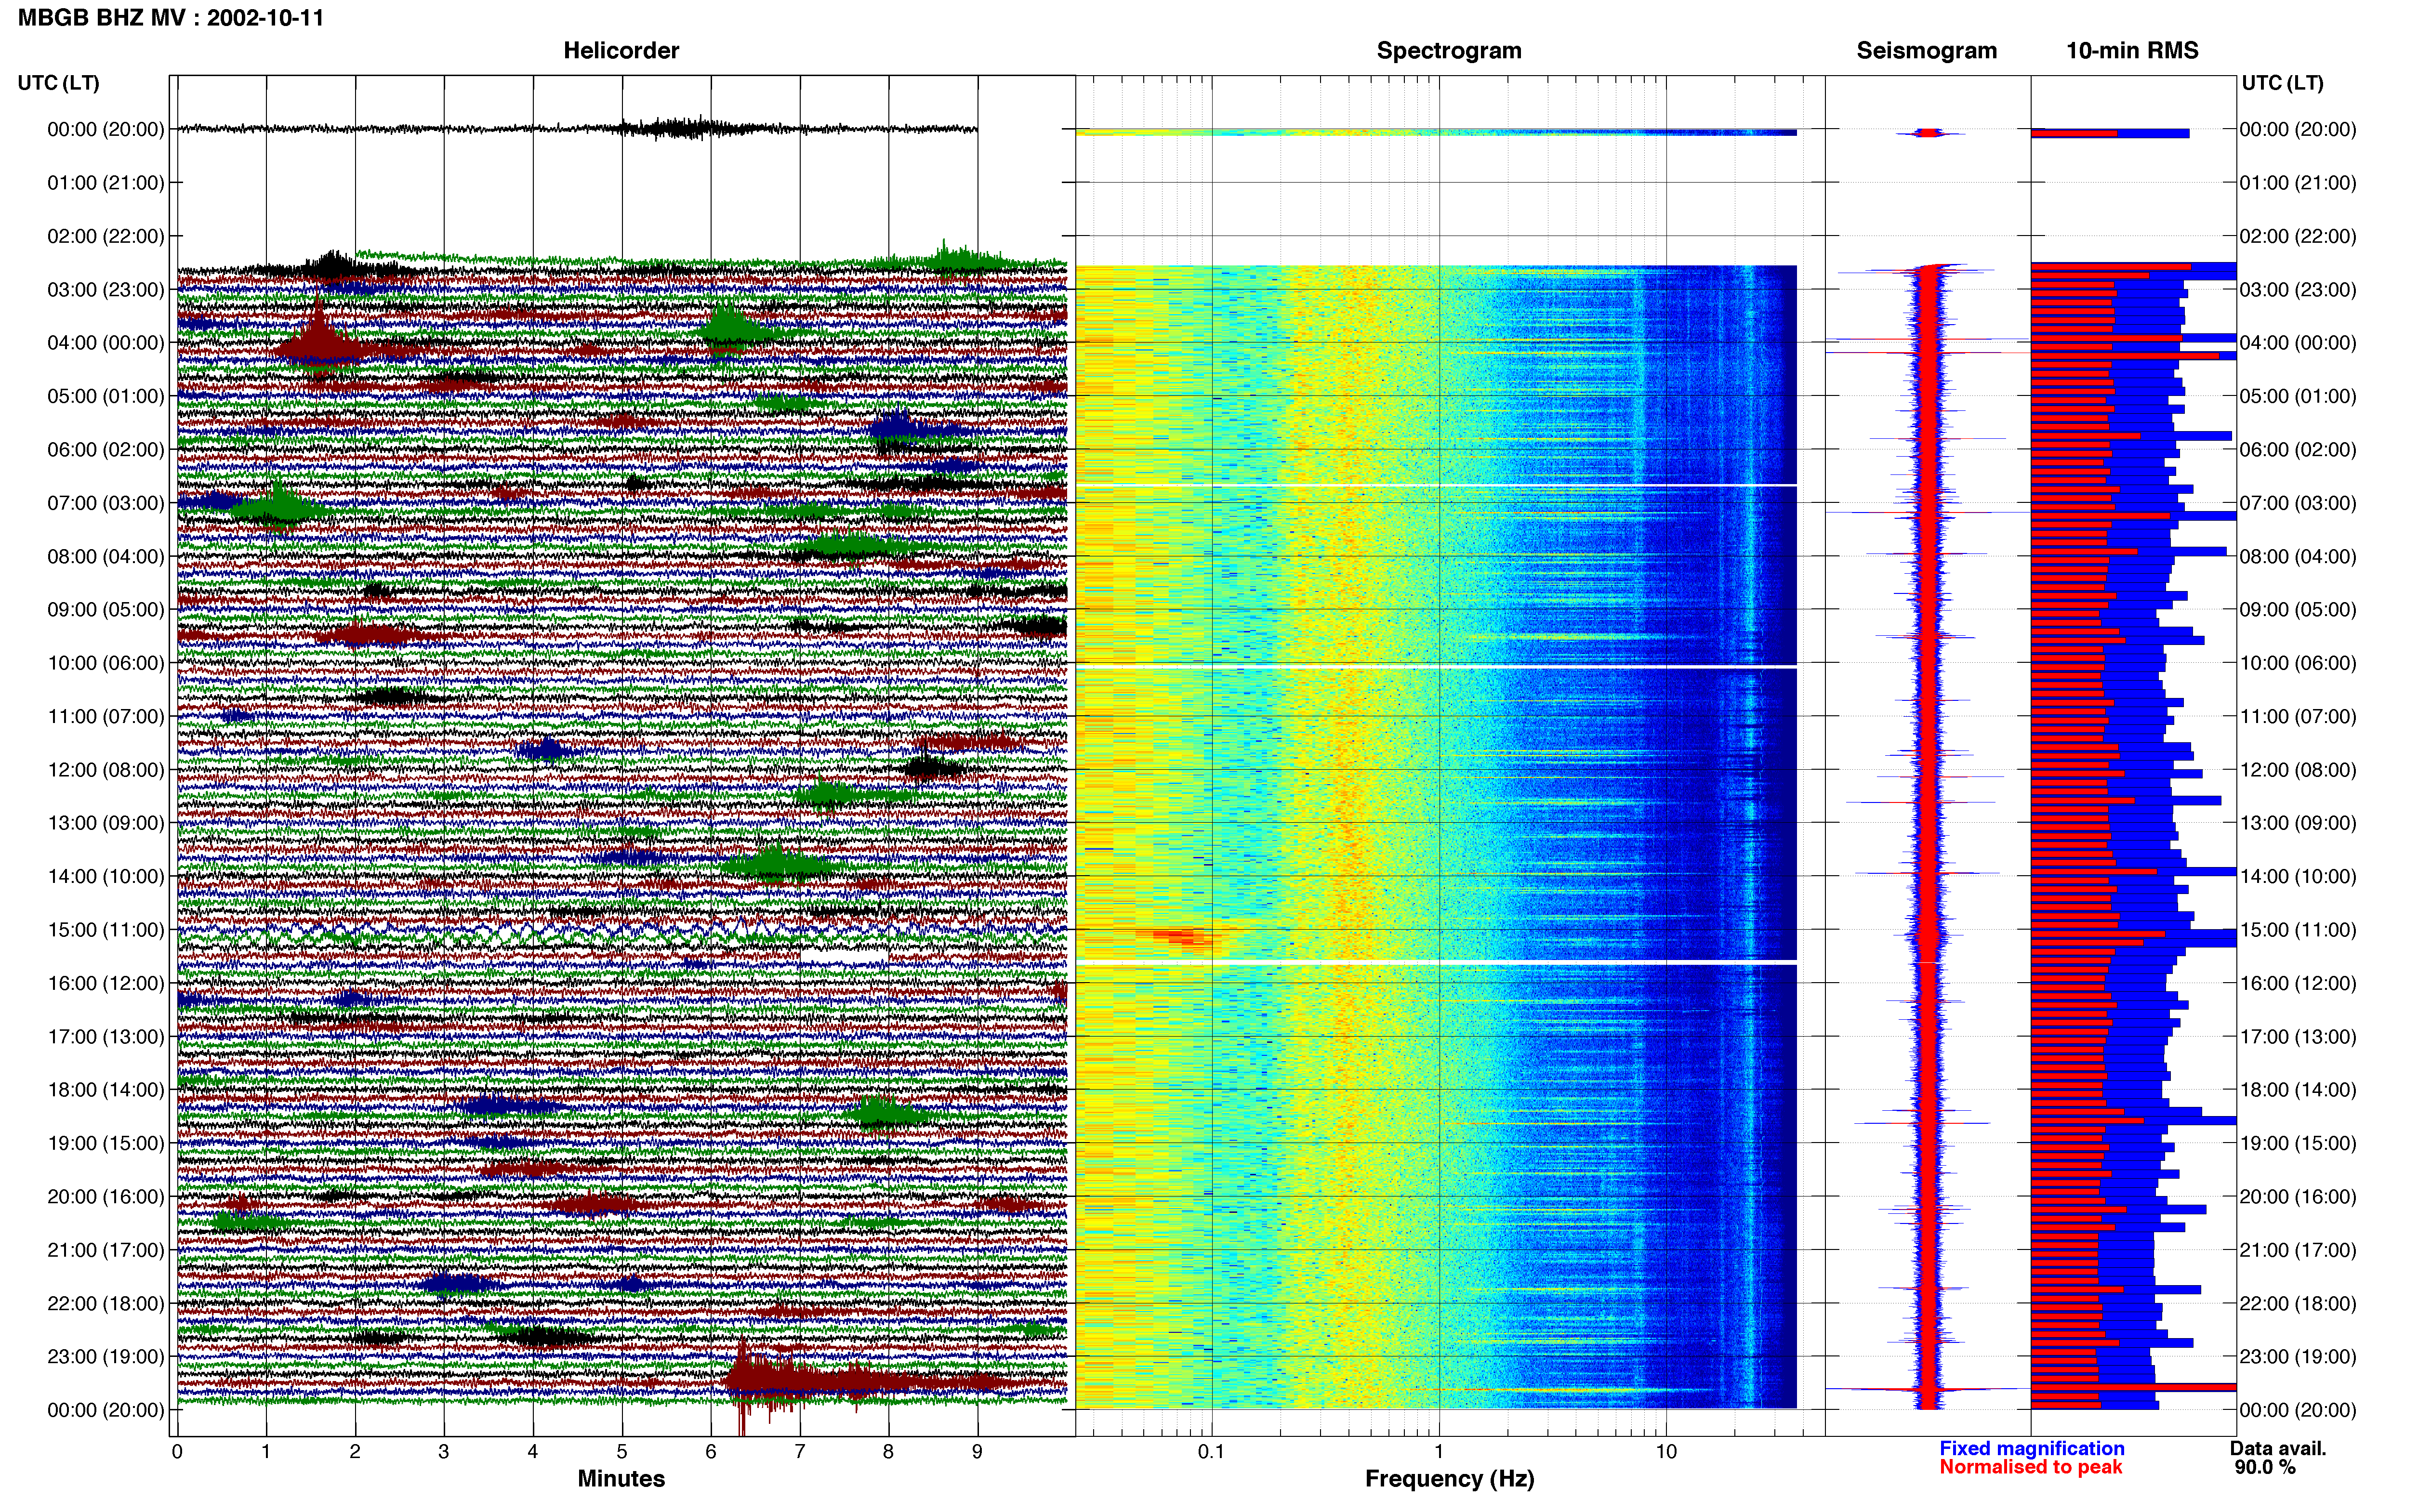Click '15:00 (11:00)' on the Helicorder time axis
2418x1512 pixels.
[x=106, y=929]
